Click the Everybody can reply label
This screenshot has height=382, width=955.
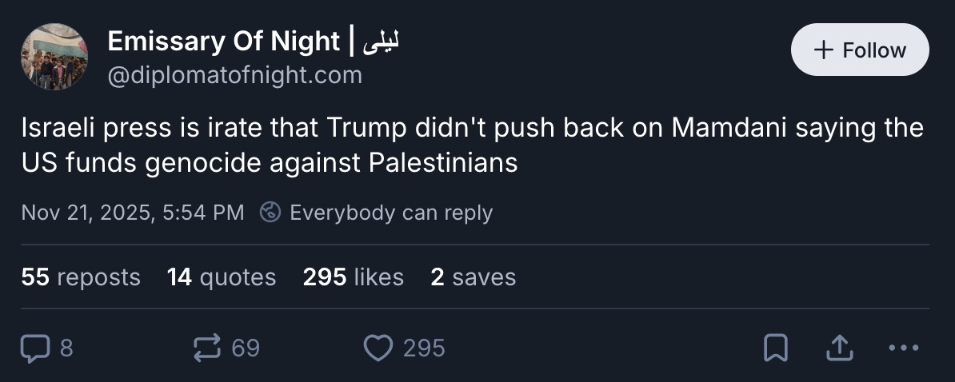pos(391,213)
